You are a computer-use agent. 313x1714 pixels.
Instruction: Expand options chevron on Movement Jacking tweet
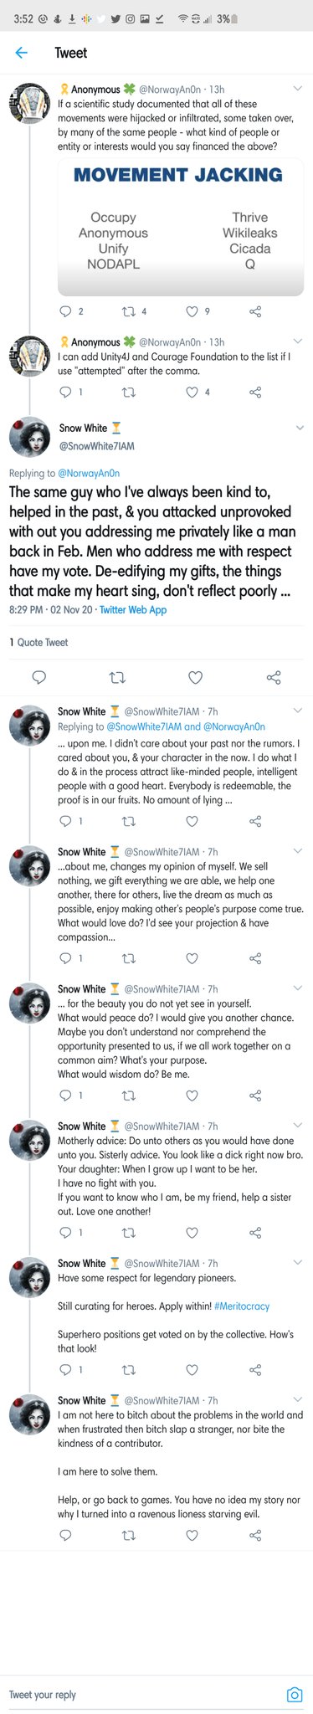coord(298,89)
